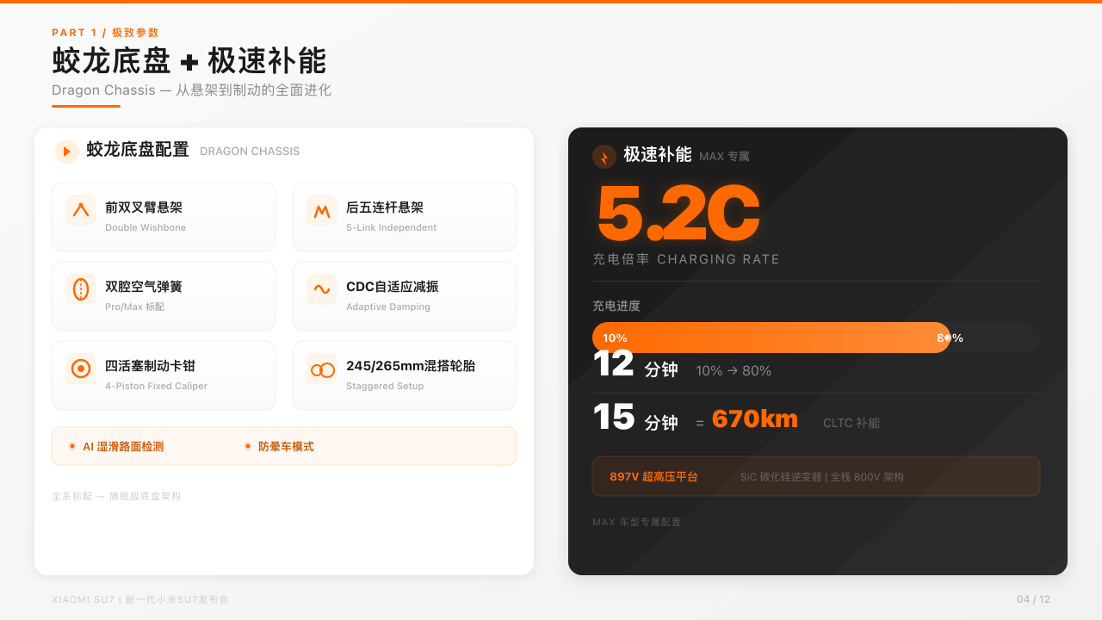Click the orange play triangle icon beside 蛟龙底盘配置

coord(67,152)
